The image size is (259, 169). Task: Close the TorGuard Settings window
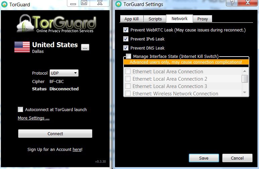pos(248,3)
